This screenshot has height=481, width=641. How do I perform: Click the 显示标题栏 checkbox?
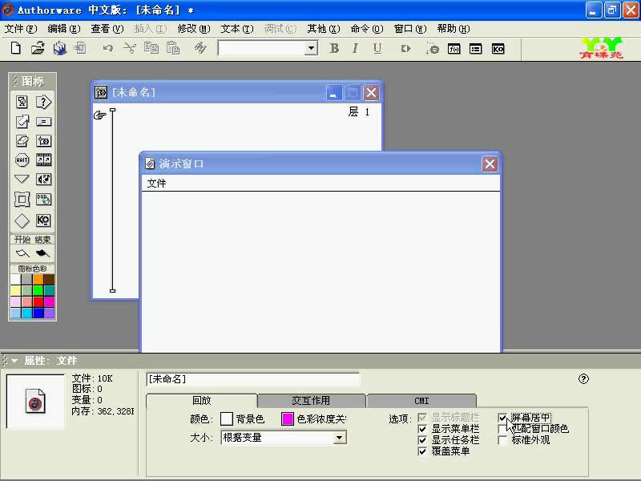click(422, 418)
